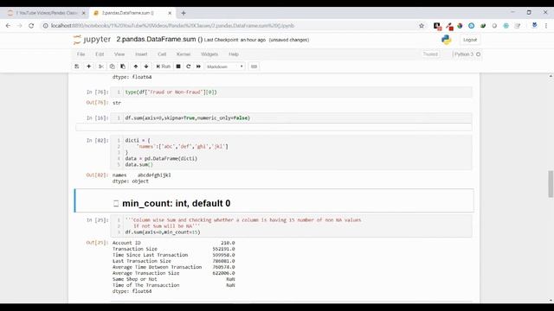This screenshot has width=554, height=311.
Task: Rename notebook title 2.pandas.DataFrame.sum ()
Action: pyautogui.click(x=159, y=40)
